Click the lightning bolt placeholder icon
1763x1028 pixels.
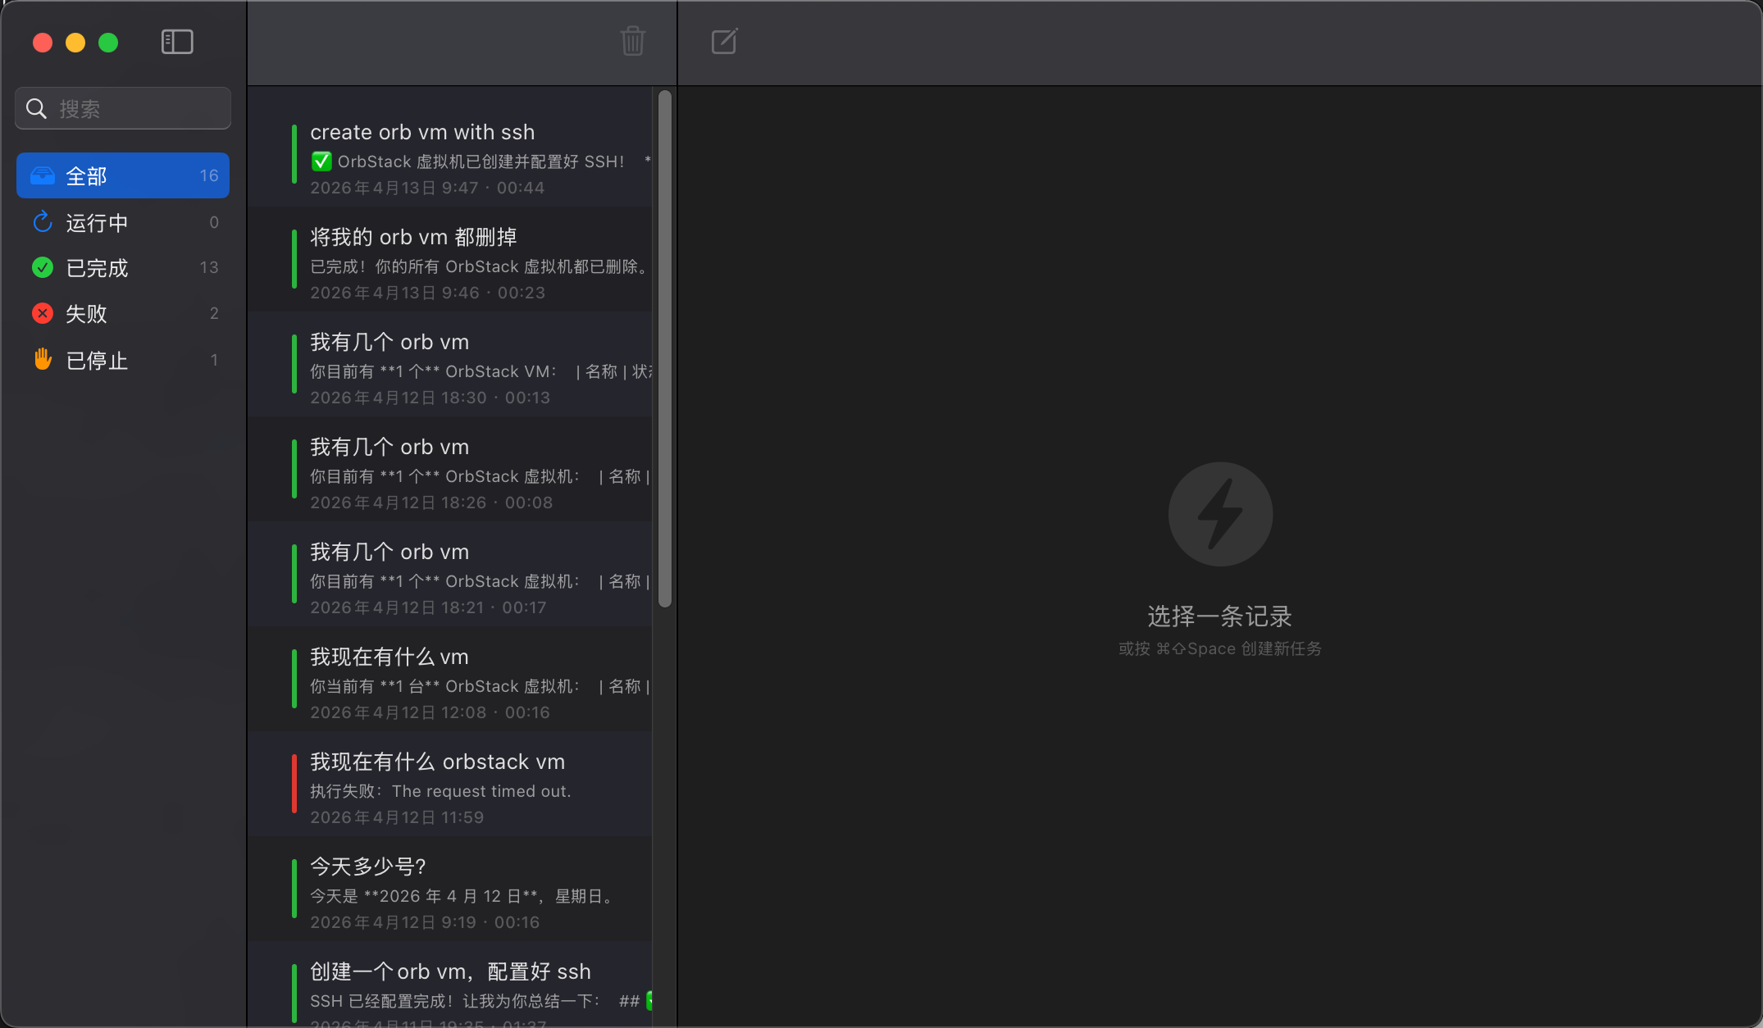tap(1220, 514)
